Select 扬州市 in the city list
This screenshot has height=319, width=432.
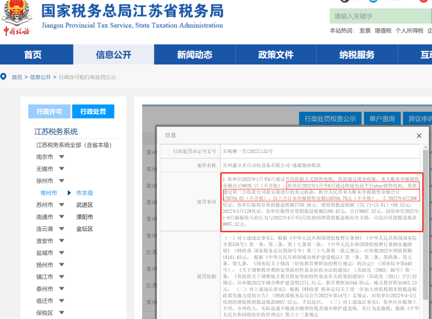pyautogui.click(x=45, y=265)
